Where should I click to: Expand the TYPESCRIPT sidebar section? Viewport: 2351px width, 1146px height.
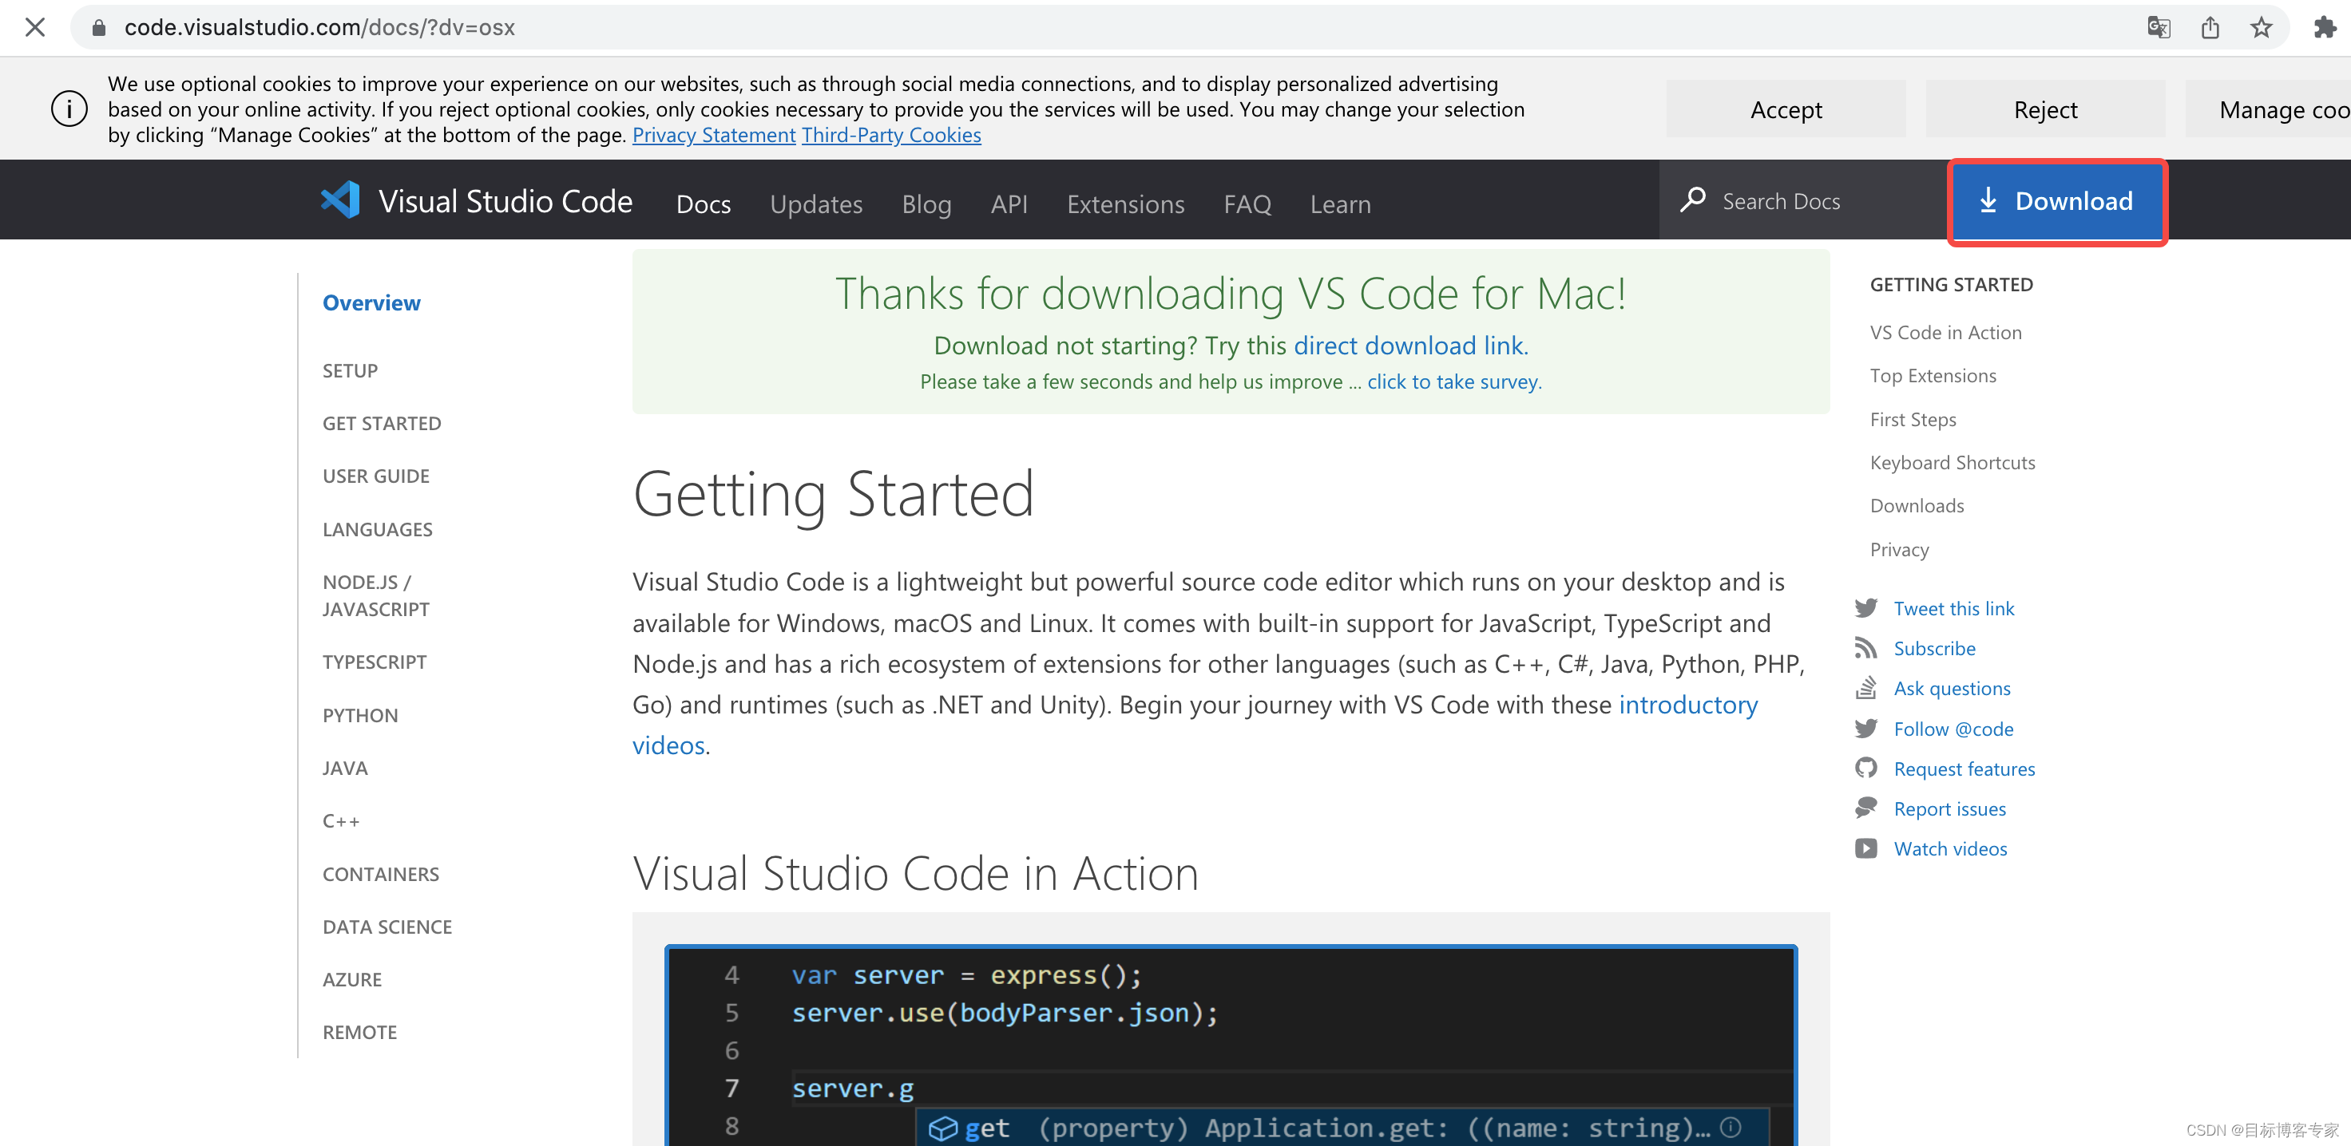pos(375,662)
